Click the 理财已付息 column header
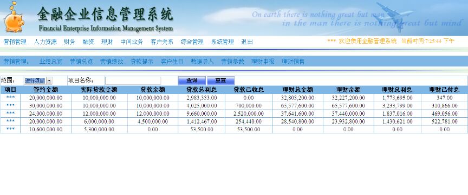The height and width of the screenshot is (195, 468). tap(444, 90)
